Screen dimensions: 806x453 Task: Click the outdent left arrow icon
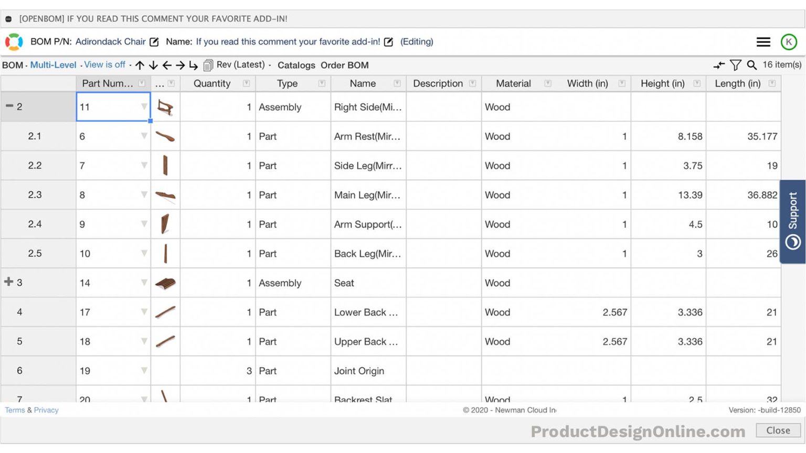(x=167, y=65)
